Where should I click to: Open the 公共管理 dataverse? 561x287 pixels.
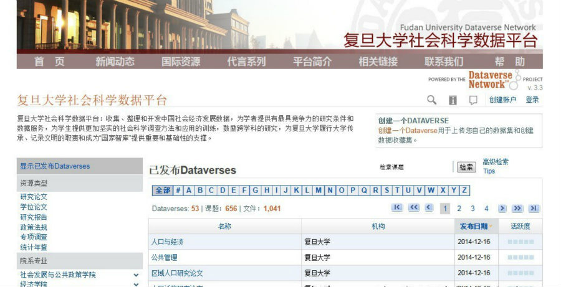coord(164,257)
